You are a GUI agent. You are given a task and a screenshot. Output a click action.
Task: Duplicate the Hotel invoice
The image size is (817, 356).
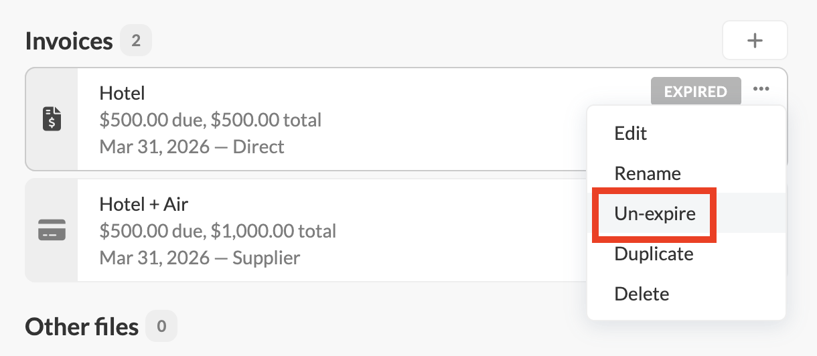click(x=653, y=254)
